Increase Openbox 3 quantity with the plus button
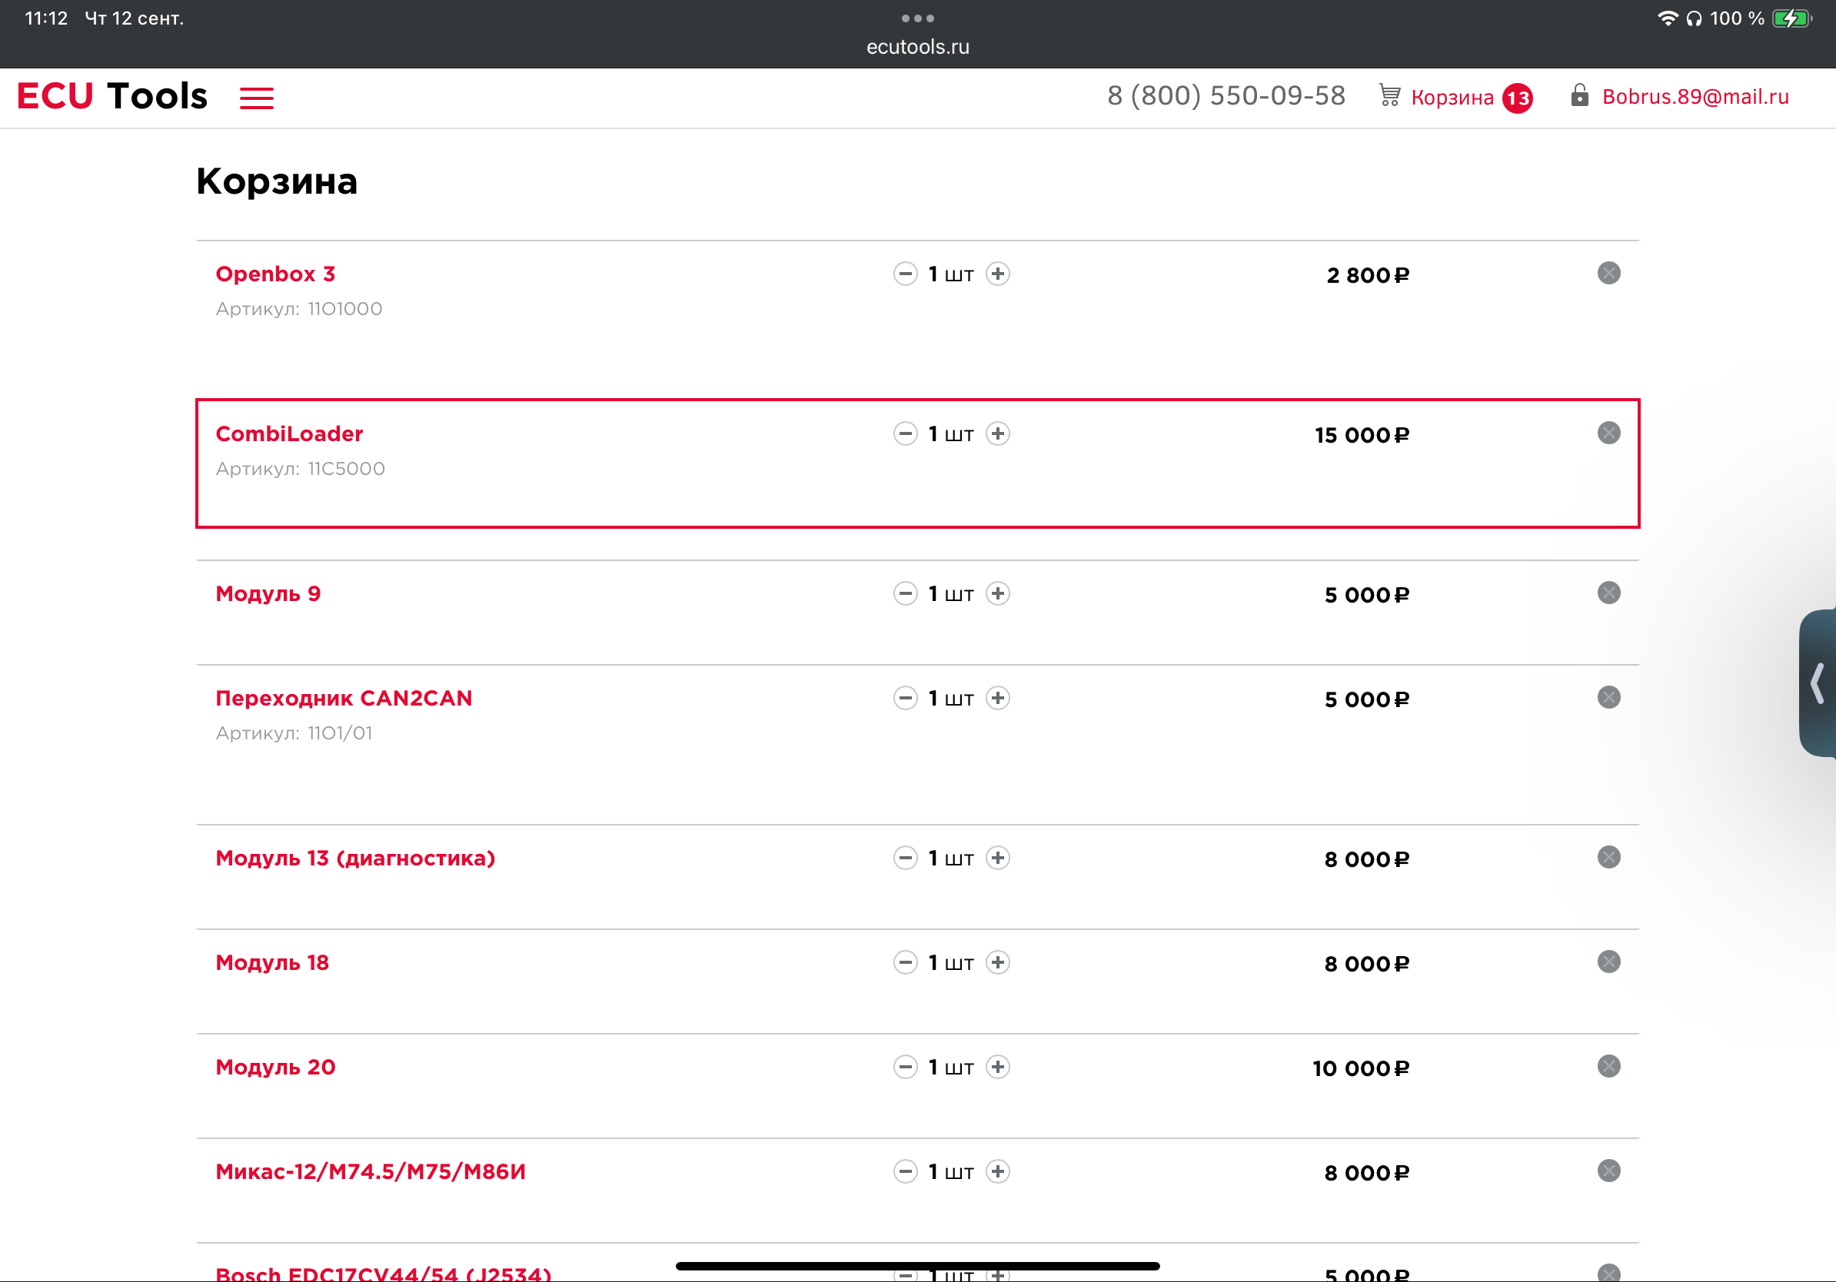 click(997, 274)
